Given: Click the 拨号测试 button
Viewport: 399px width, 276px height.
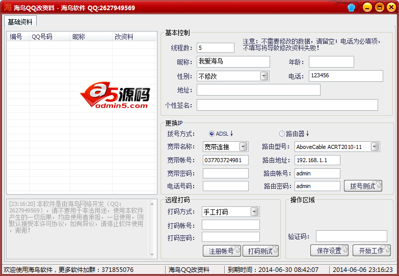Looking at the screenshot, I should (363, 186).
